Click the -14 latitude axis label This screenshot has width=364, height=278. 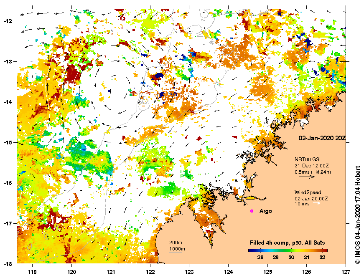click(7, 102)
